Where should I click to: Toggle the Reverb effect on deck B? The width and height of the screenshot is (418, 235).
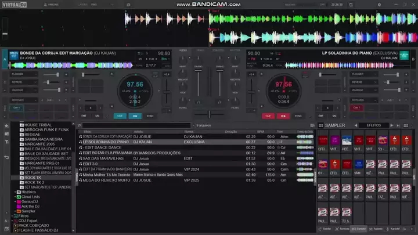point(358,82)
